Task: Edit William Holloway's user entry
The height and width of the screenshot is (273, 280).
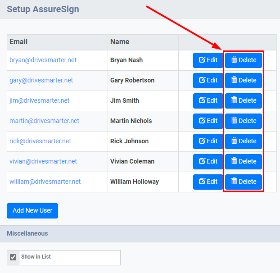Action: tap(208, 182)
